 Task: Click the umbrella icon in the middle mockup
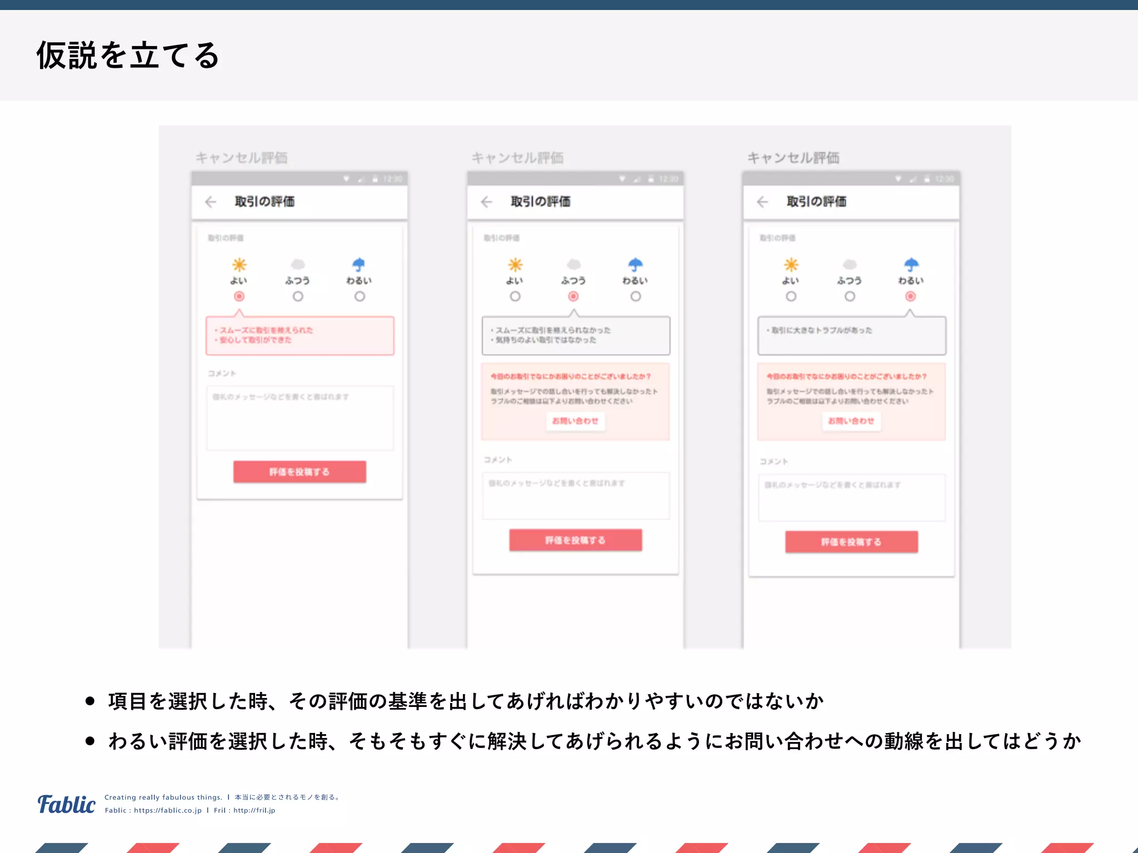coord(635,264)
